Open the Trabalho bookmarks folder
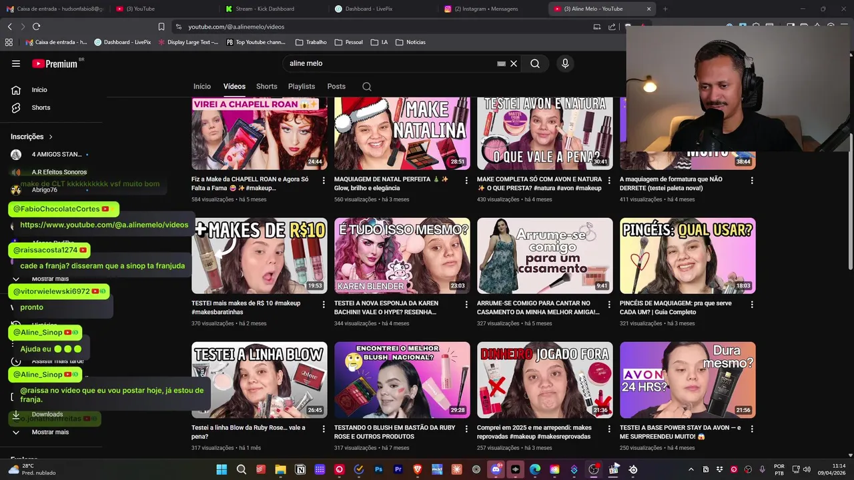 (311, 42)
